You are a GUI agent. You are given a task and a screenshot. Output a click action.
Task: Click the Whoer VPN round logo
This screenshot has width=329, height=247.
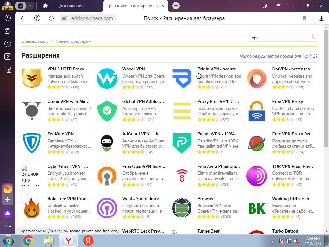tap(107, 78)
